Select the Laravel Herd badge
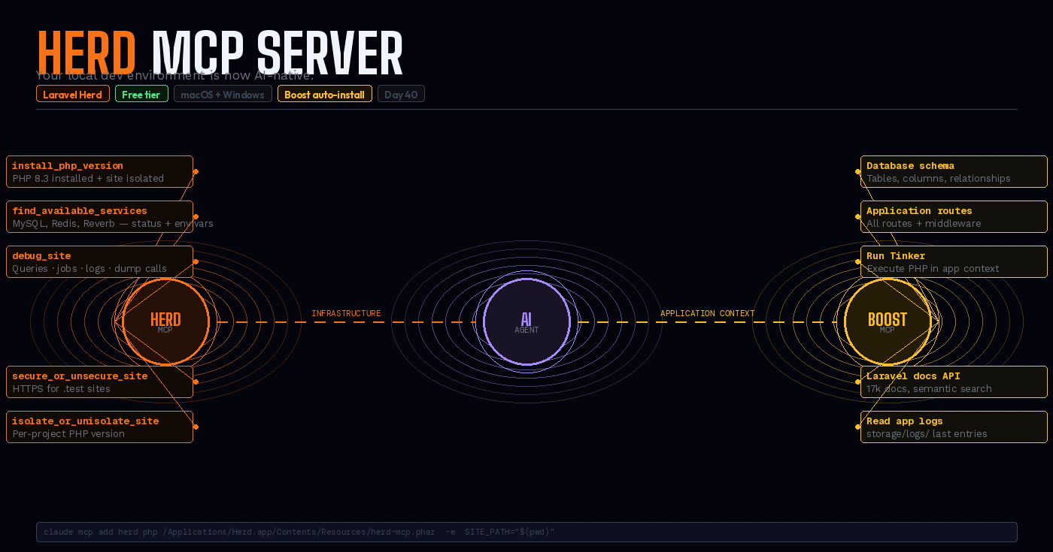1053x552 pixels. (72, 94)
